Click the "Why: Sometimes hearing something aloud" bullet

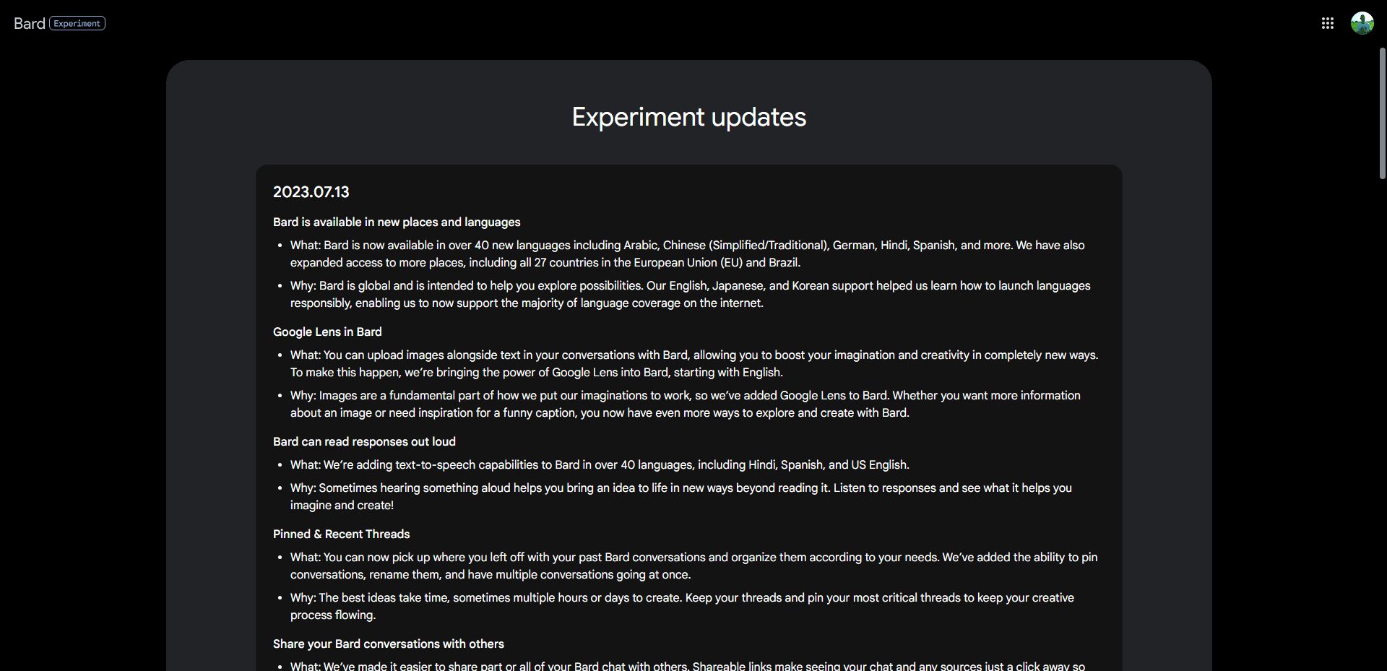[680, 497]
